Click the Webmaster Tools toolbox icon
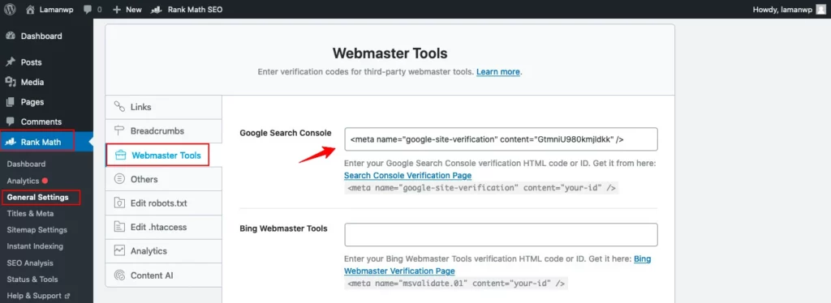Viewport: 831px width, 303px height. (120, 155)
